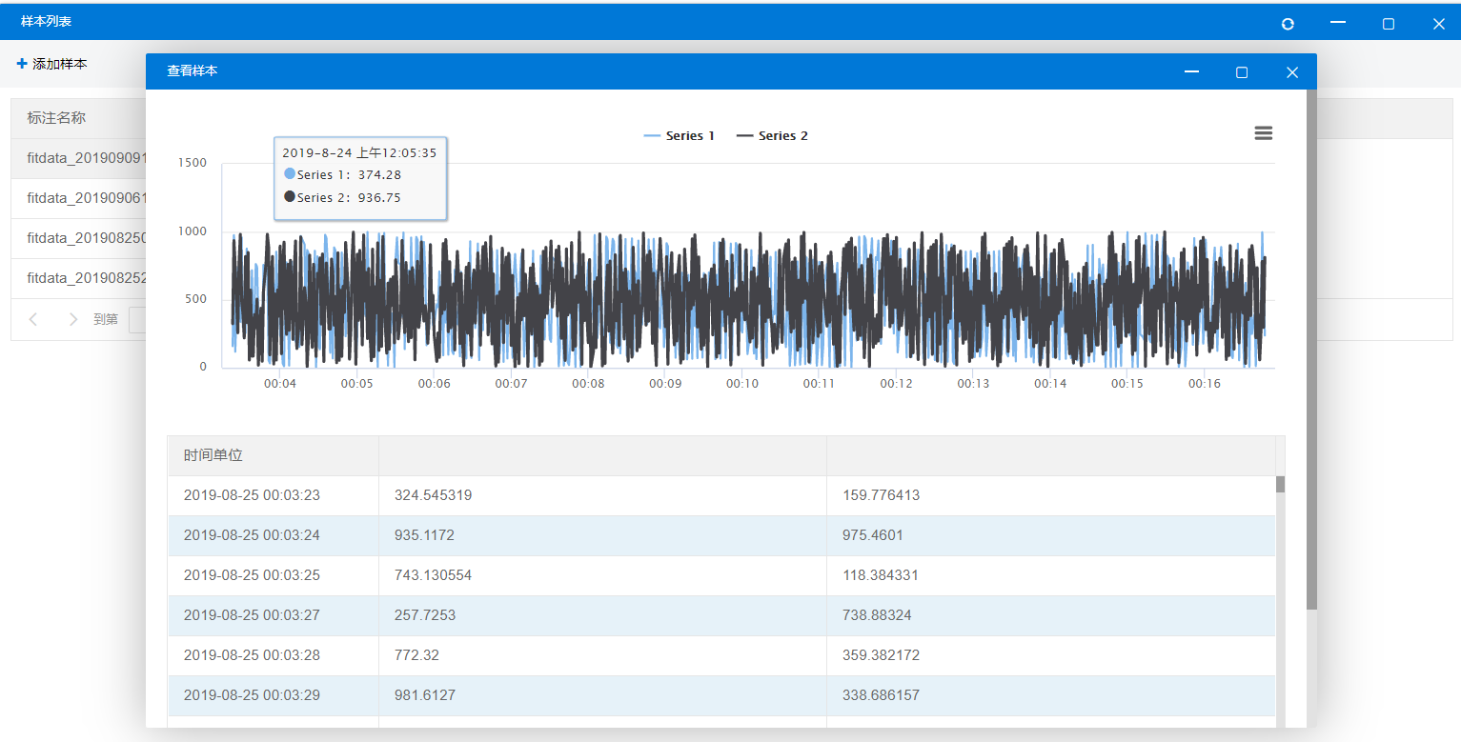Viewport: 1461px width, 742px height.
Task: Click value 743.130554
Action: coord(433,575)
